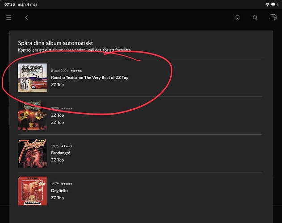Select the self-titled ZZ Top album cover
Screen dimensions: 282x223
[x=32, y=116]
